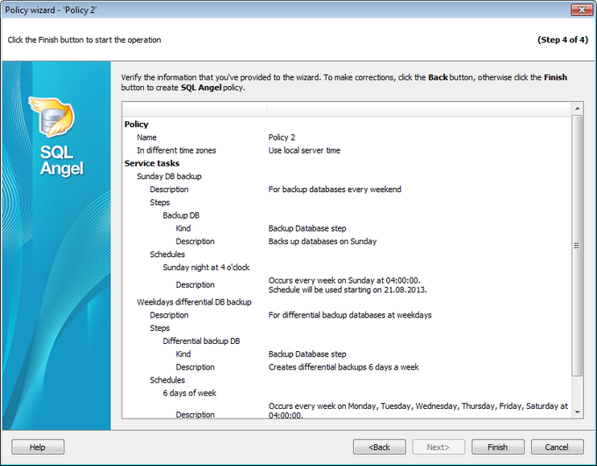The height and width of the screenshot is (466, 597).
Task: Click 'For differential backup databases at weekdays'
Action: point(350,315)
